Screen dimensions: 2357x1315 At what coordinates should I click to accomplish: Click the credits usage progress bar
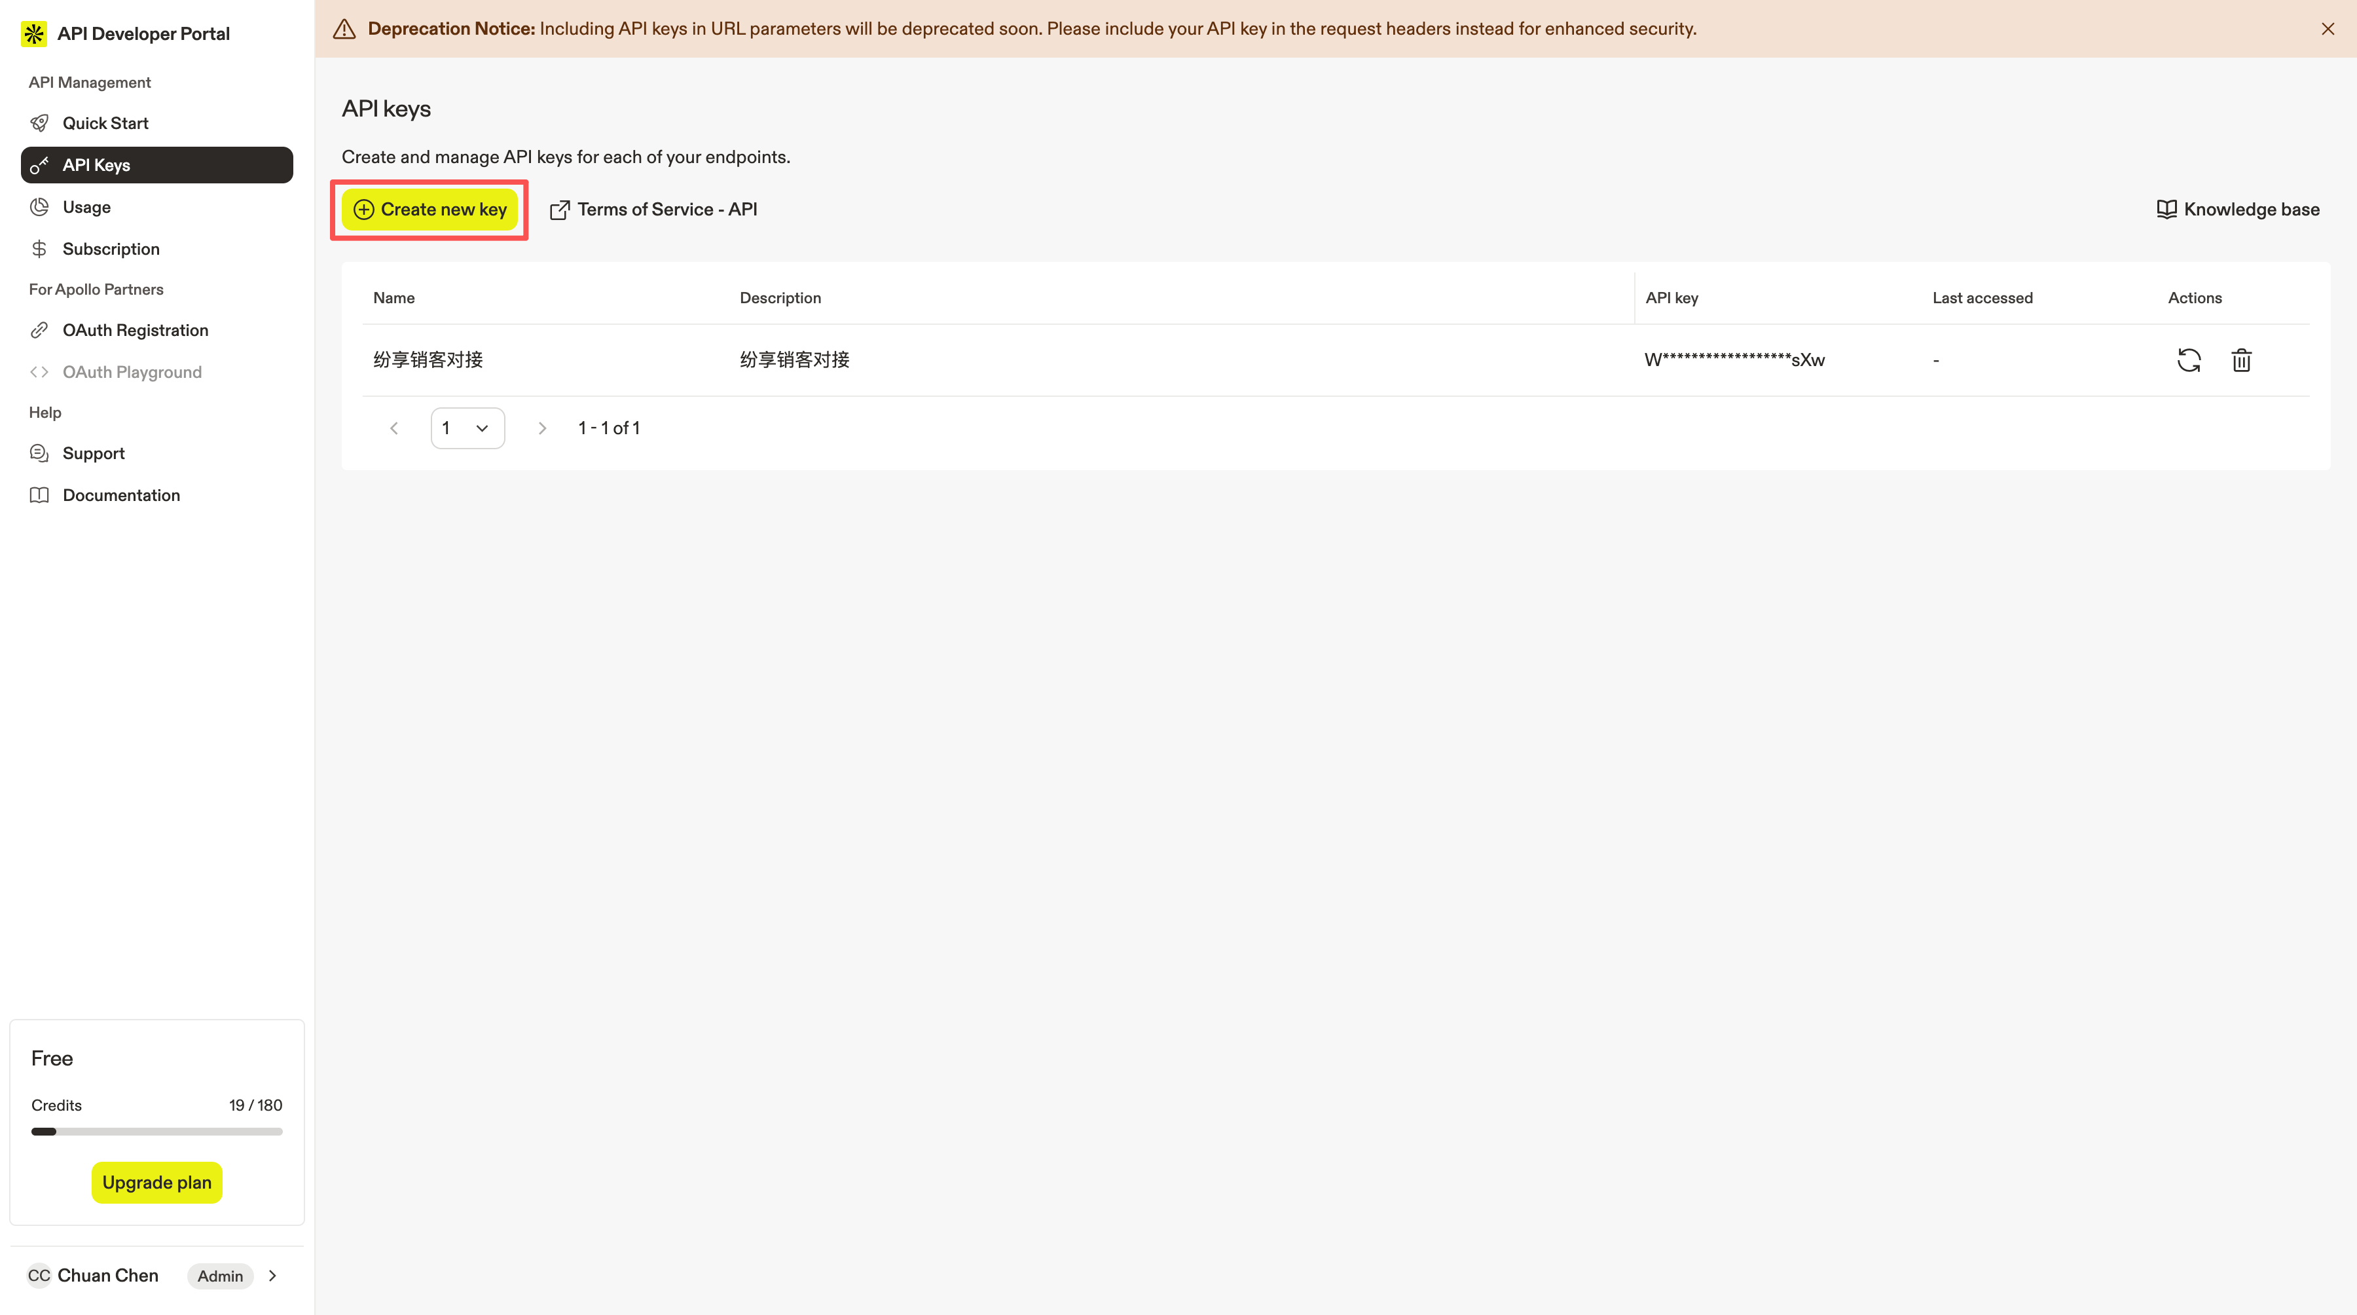point(156,1132)
